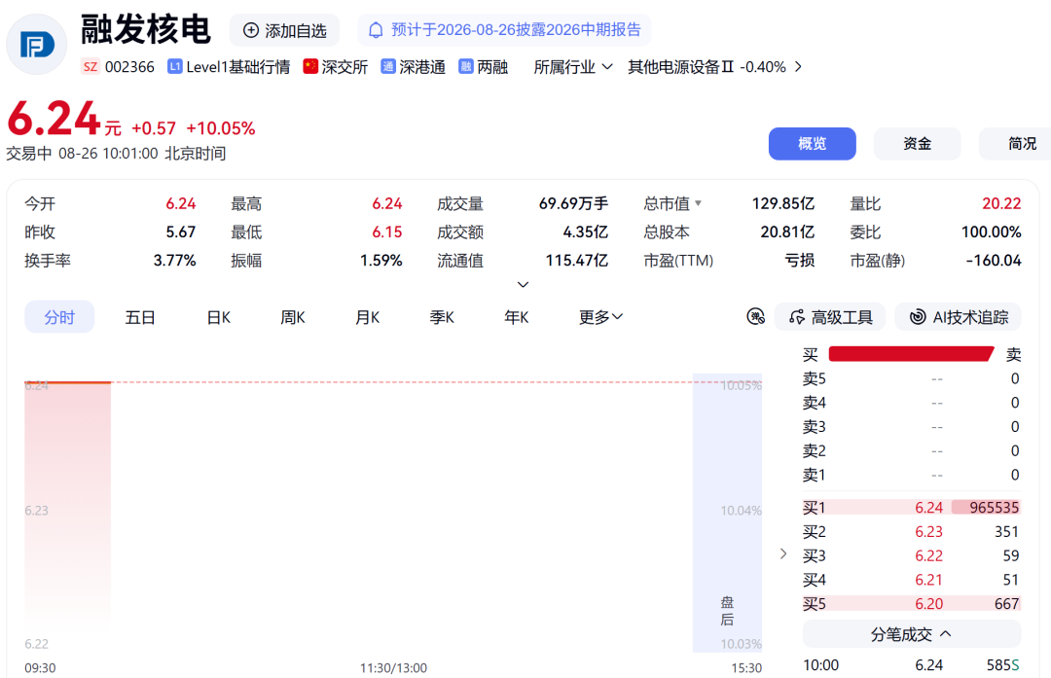The width and height of the screenshot is (1051, 678).
Task: Click the 卖5 order row
Action: (912, 378)
